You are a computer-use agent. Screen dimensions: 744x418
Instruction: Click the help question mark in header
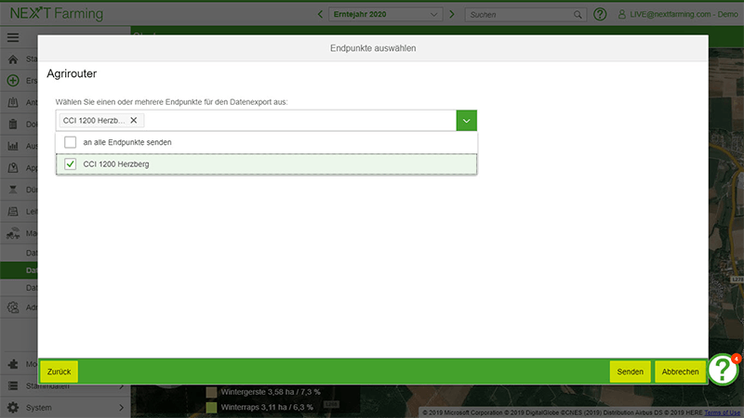(600, 14)
